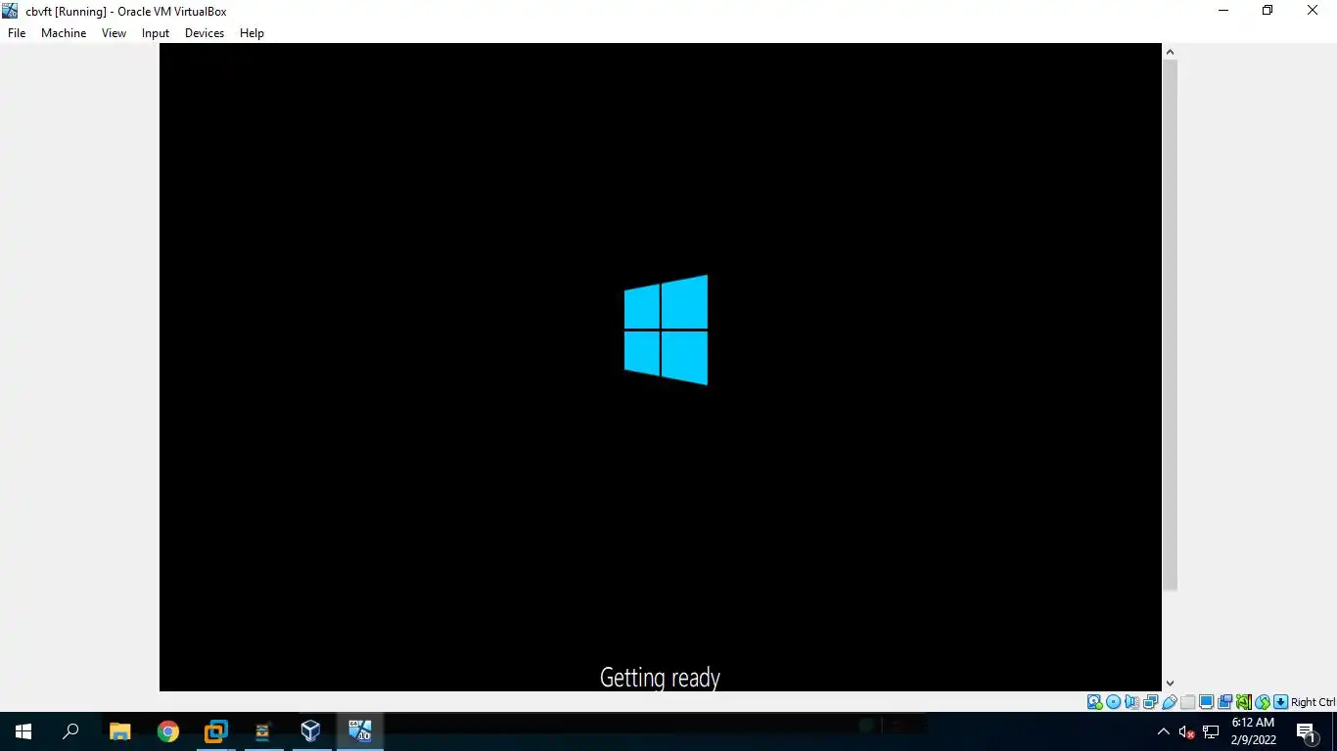Minimize the VirtualBox VM window
The width and height of the screenshot is (1337, 751).
pos(1223,11)
